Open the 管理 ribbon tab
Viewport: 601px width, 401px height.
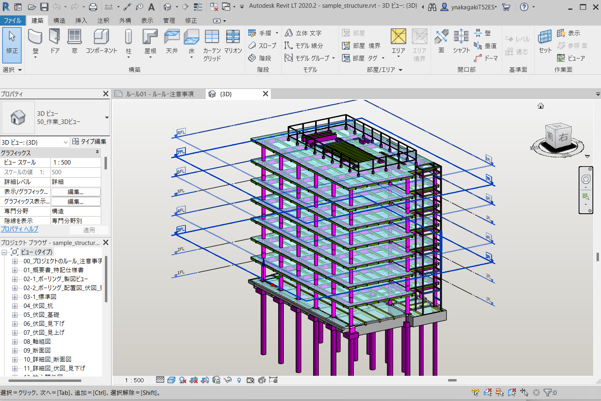pos(169,20)
